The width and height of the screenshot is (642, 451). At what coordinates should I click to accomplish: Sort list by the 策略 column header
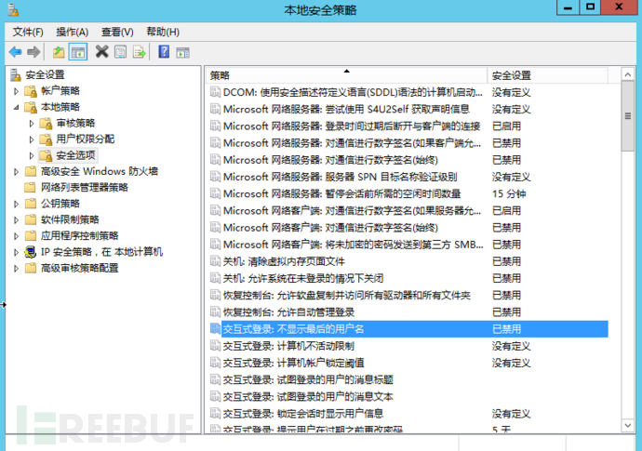344,75
